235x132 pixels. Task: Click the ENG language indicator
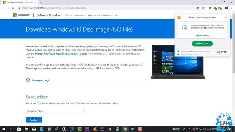point(214,129)
